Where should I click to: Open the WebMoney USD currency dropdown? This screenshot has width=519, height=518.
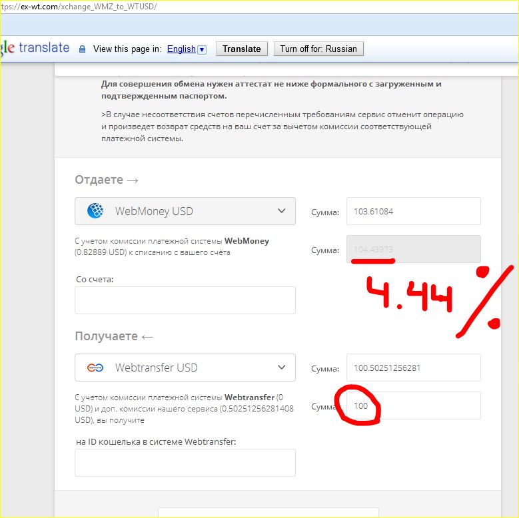(x=185, y=211)
